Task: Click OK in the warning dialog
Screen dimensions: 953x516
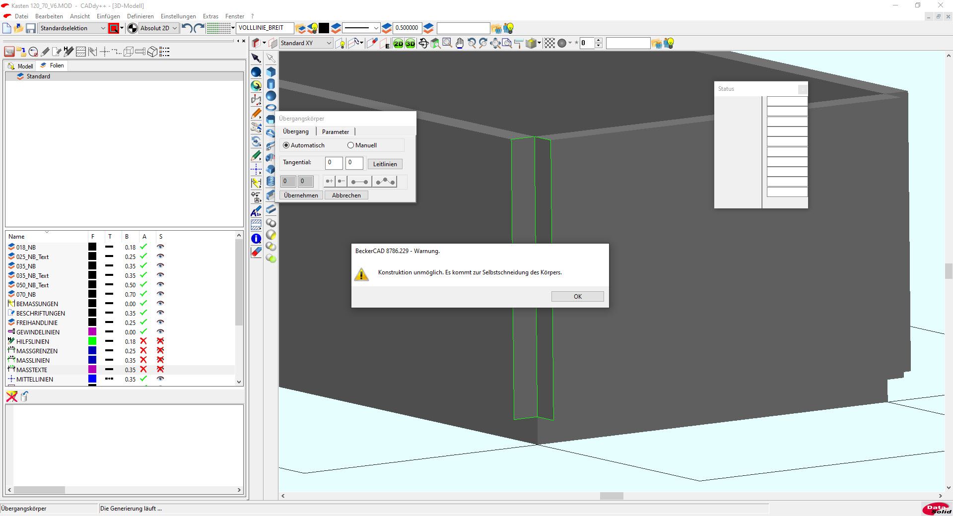Action: click(577, 297)
